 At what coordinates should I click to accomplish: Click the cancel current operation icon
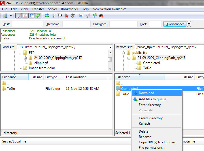60,16
